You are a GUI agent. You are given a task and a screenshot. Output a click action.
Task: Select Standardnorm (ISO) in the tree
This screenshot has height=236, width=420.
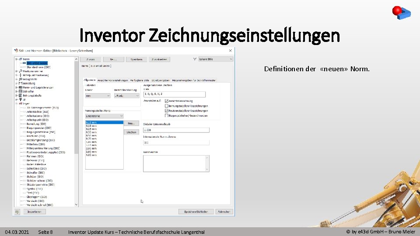click(x=38, y=67)
